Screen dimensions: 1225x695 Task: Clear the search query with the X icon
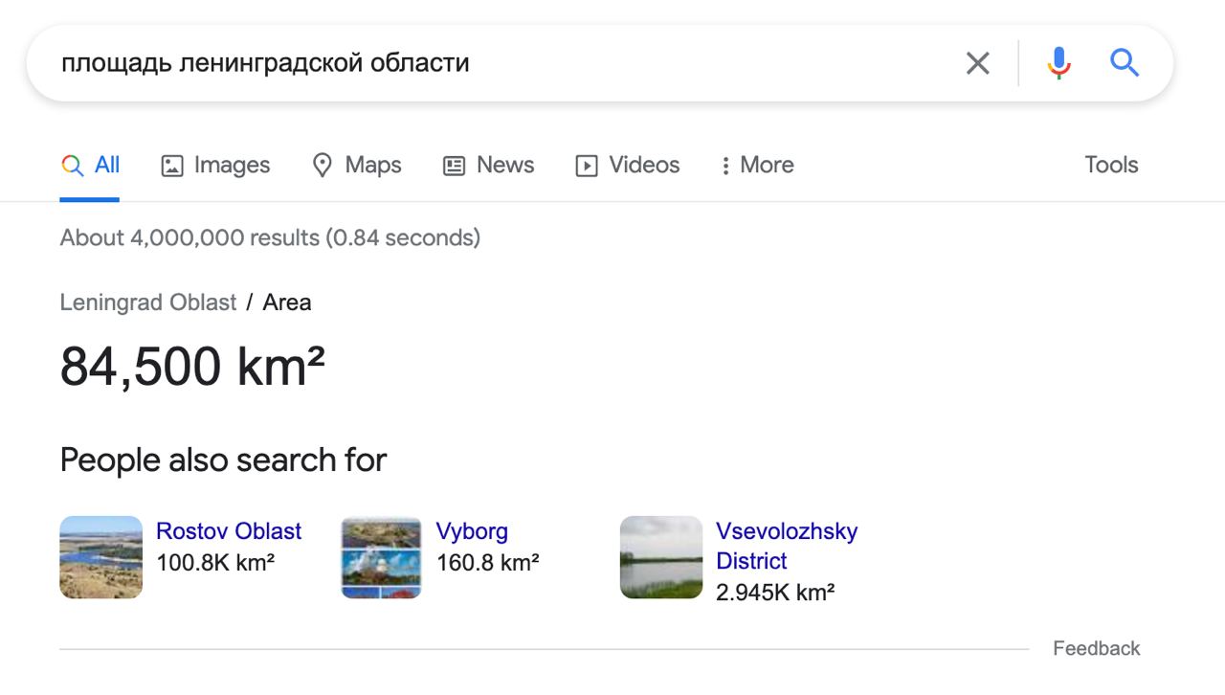tap(977, 63)
